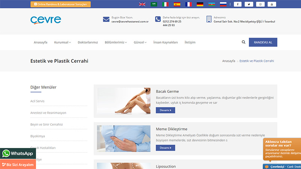The height and width of the screenshot is (169, 301).
Task: Open Biyokimya sidebar link
Action: click(x=37, y=136)
